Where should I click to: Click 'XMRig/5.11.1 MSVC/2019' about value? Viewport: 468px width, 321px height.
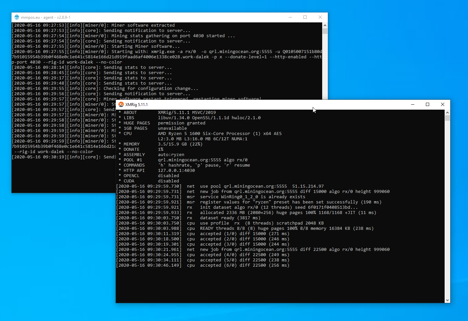pyautogui.click(x=187, y=112)
